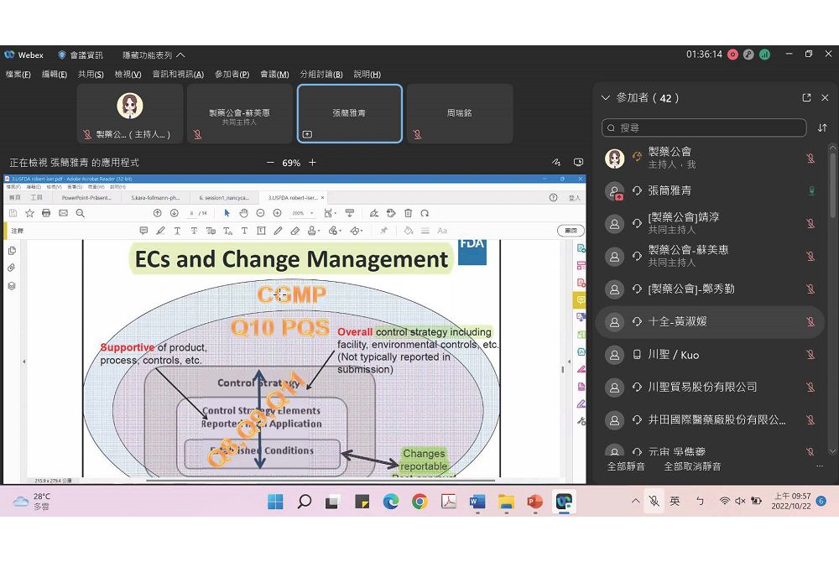The width and height of the screenshot is (839, 562).
Task: Switch to 5.kara-follmann PDF tab
Action: coord(156,198)
